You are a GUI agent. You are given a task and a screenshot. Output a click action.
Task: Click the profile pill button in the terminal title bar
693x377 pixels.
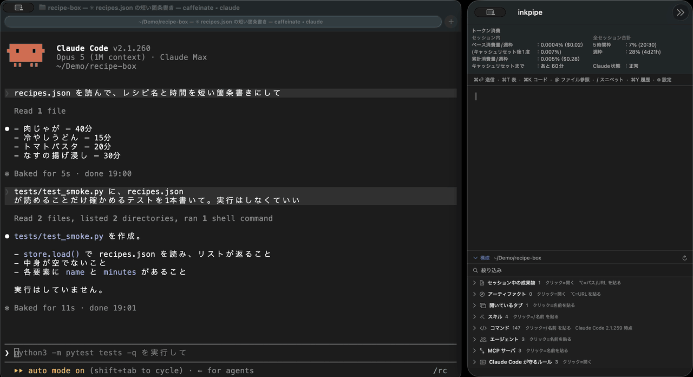(19, 8)
